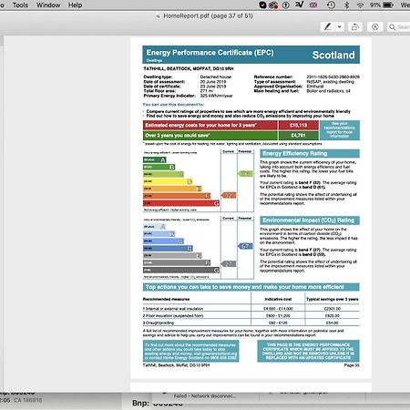
Task: Click the indicative cost £800 - £1,200
Action: pyautogui.click(x=278, y=316)
